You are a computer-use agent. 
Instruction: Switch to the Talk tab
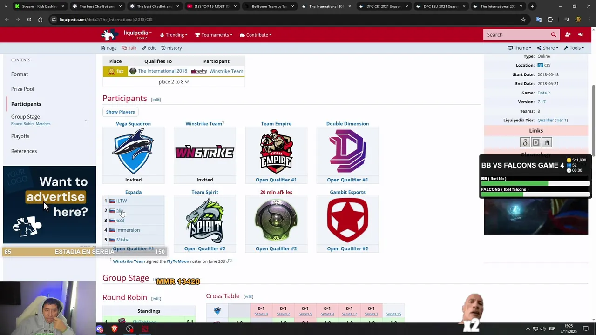[x=129, y=48]
